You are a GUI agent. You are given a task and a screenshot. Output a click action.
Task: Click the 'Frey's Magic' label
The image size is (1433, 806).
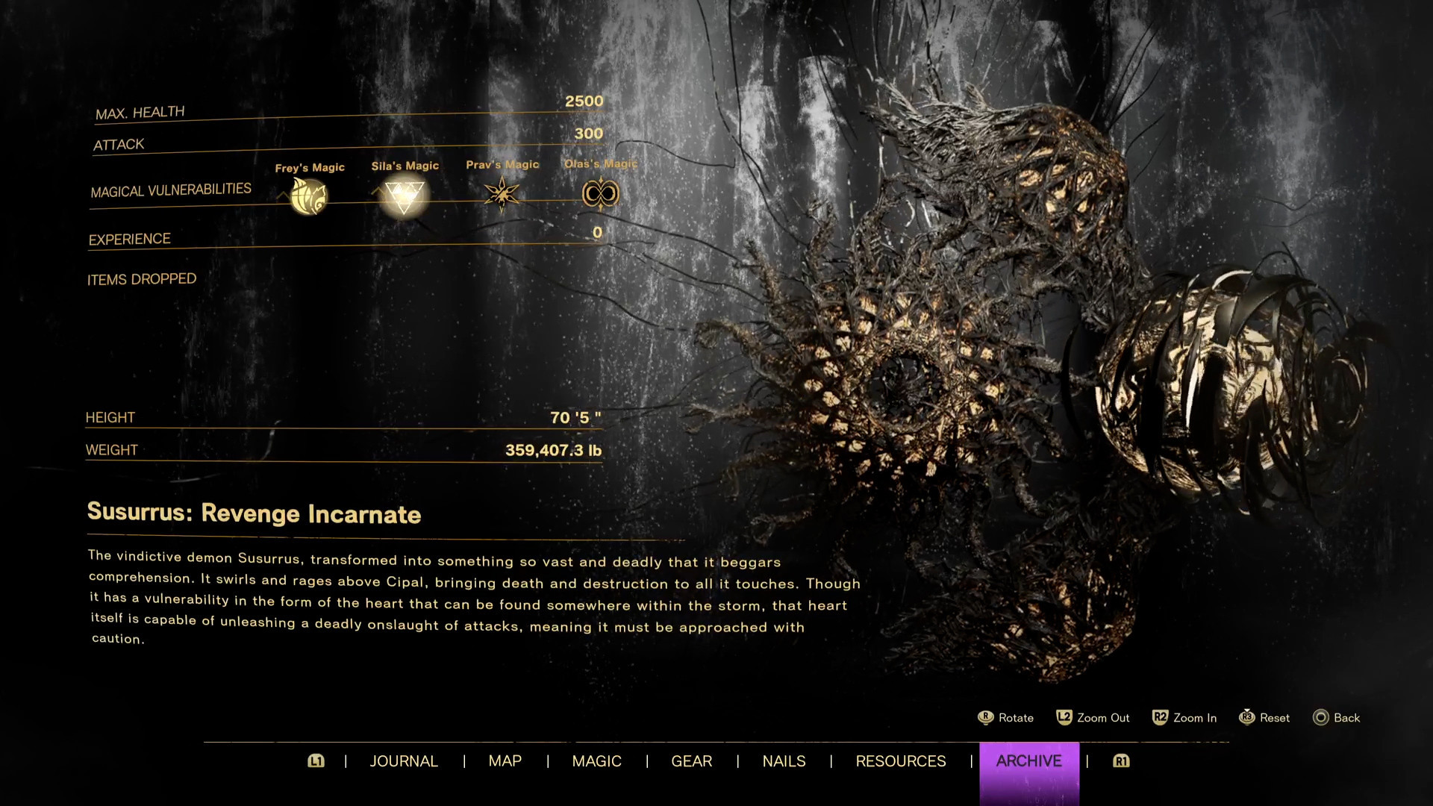point(310,168)
